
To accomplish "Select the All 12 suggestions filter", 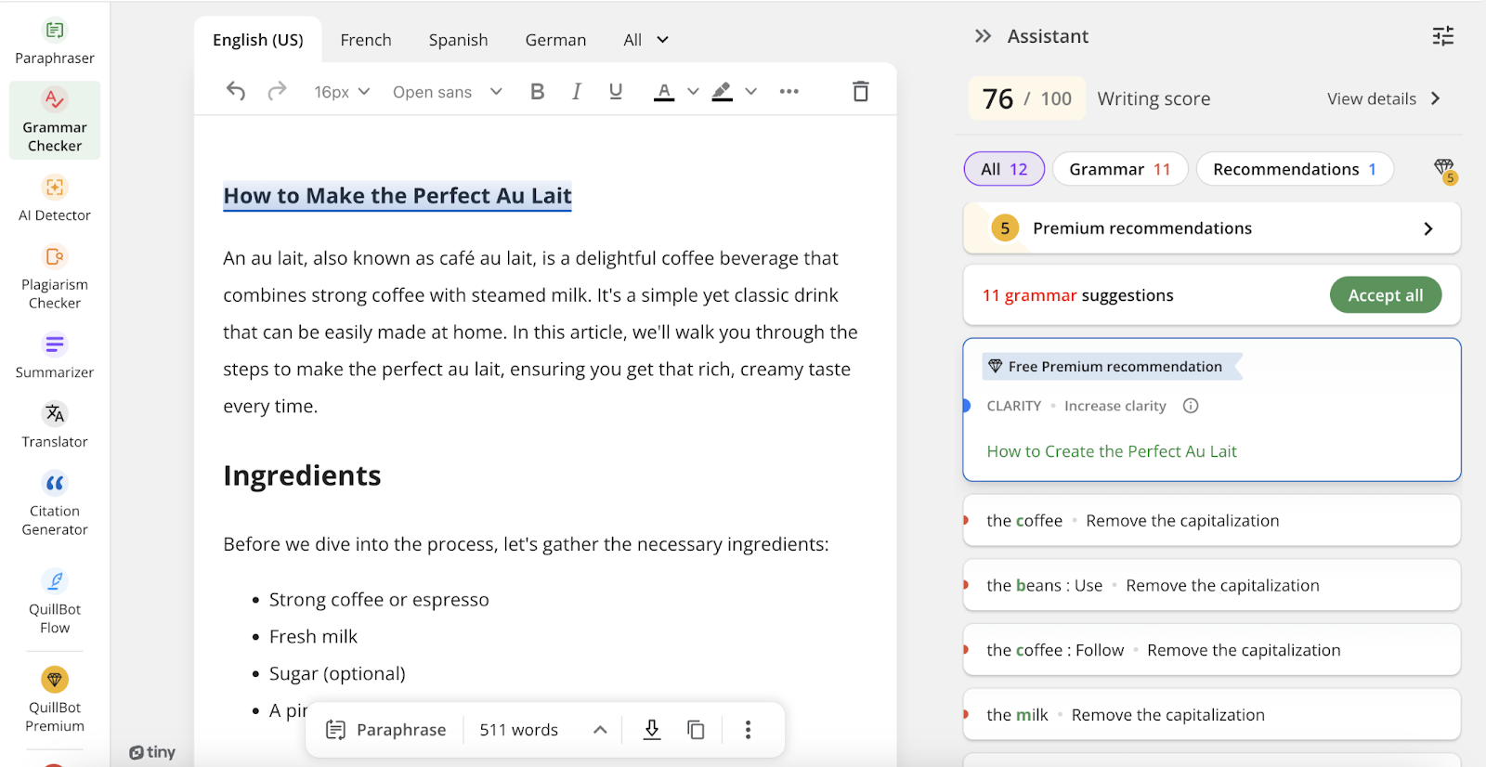I will tap(1004, 169).
